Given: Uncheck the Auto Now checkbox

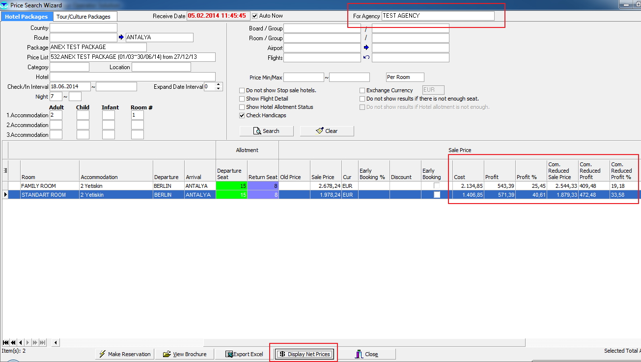Looking at the screenshot, I should point(254,16).
